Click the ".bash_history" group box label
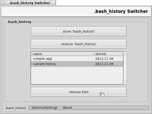 pyautogui.click(x=19, y=22)
